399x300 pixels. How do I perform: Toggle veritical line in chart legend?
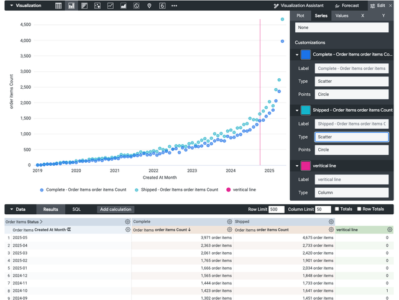(x=241, y=190)
